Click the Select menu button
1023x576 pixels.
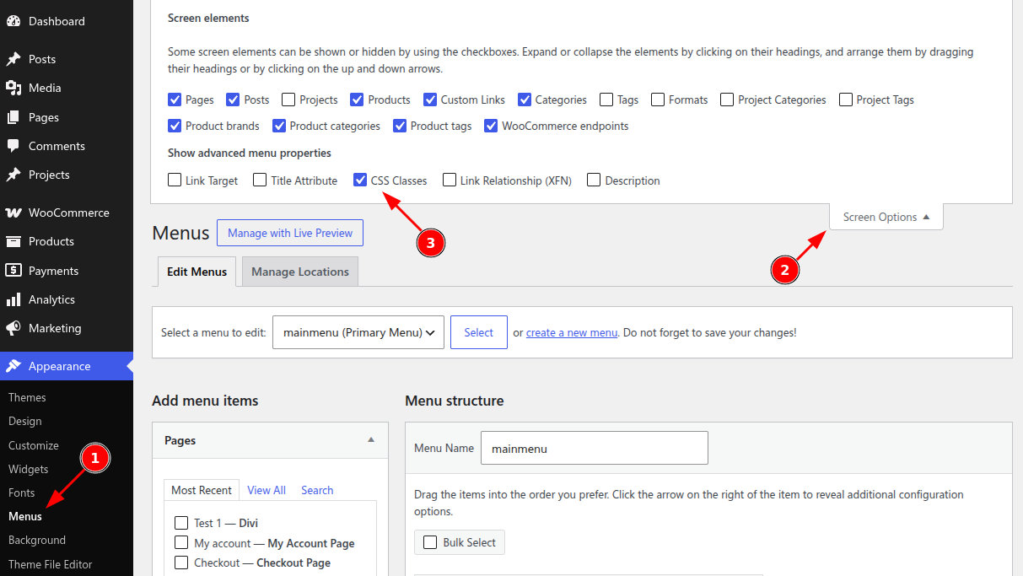(478, 332)
